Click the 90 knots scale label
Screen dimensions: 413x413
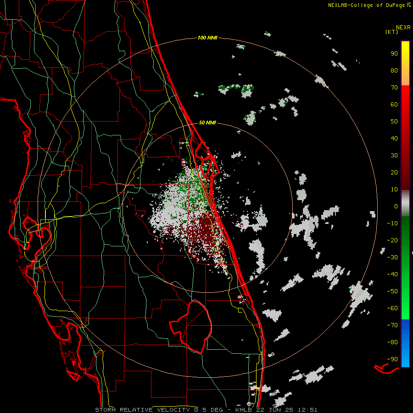(394, 54)
